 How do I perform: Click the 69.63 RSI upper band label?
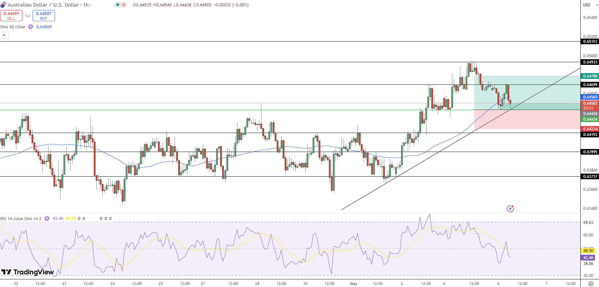[x=588, y=222]
